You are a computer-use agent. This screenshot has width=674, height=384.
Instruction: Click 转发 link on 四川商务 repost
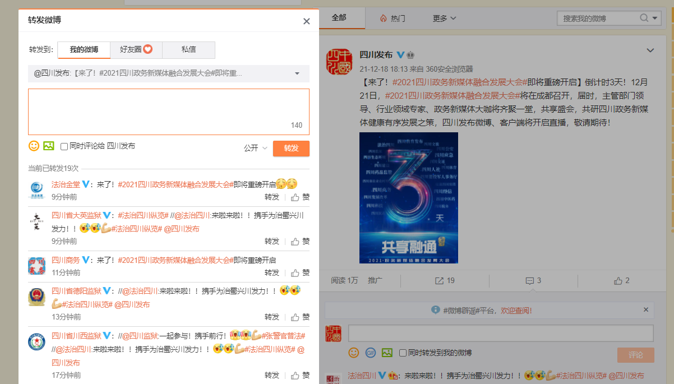272,272
